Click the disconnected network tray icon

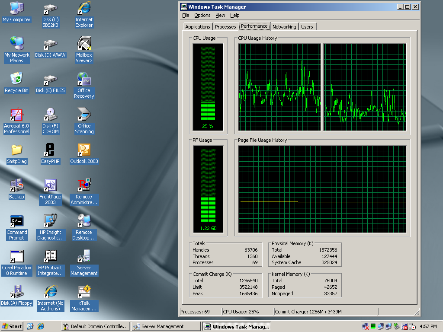click(x=365, y=327)
